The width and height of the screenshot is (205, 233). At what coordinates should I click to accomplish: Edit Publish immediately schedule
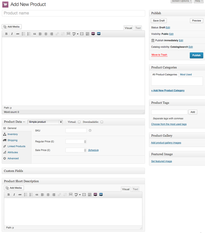181,40
